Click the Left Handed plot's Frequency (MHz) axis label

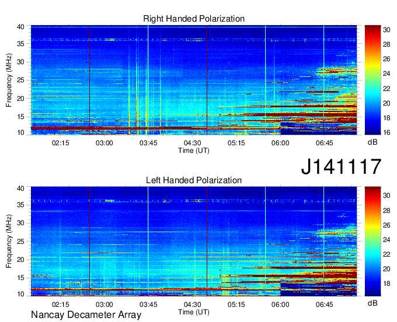[9, 242]
